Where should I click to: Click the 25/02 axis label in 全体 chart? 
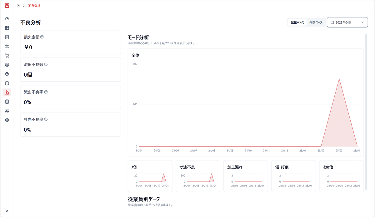click(x=321, y=150)
